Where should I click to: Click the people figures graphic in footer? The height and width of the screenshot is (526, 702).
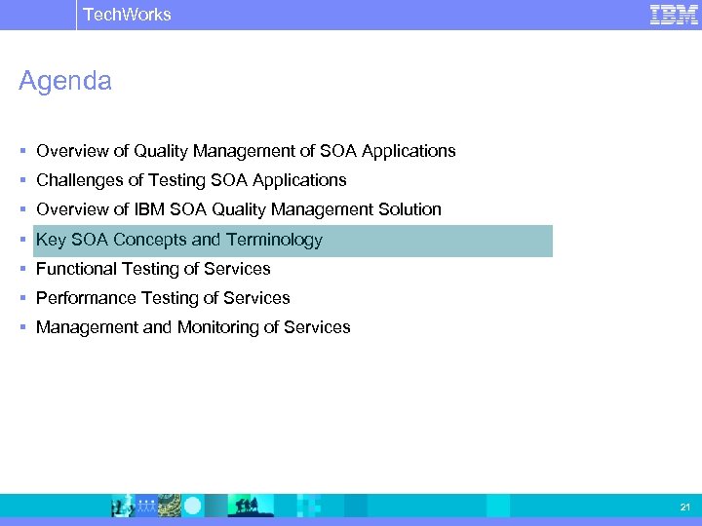146,506
